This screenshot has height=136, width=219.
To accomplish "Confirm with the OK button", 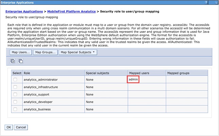I will (x=9, y=127).
